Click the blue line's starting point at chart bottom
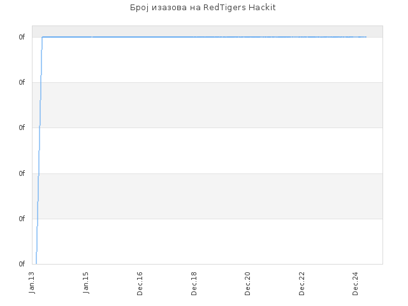408x306 pixels. point(36,263)
